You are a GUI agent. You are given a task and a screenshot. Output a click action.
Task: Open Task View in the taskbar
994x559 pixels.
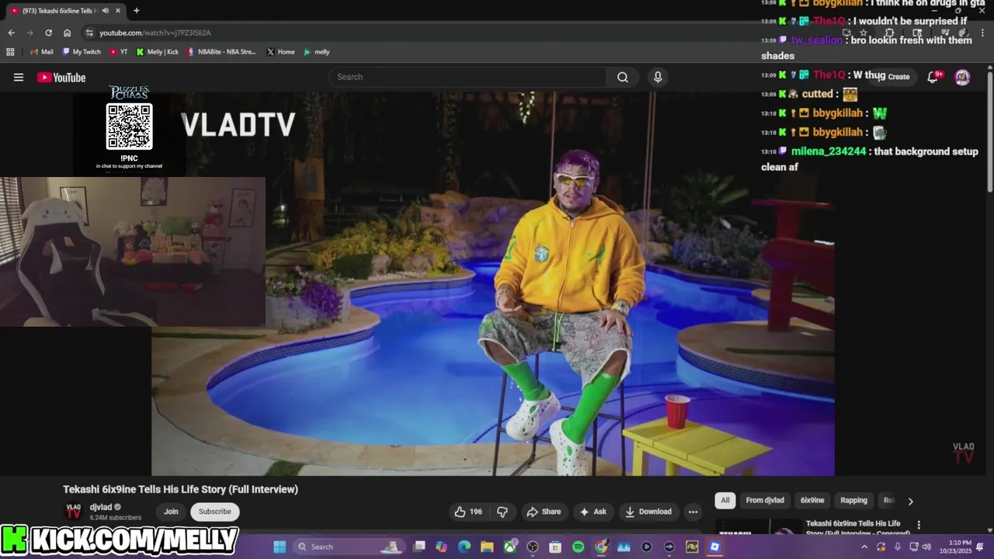pos(419,547)
